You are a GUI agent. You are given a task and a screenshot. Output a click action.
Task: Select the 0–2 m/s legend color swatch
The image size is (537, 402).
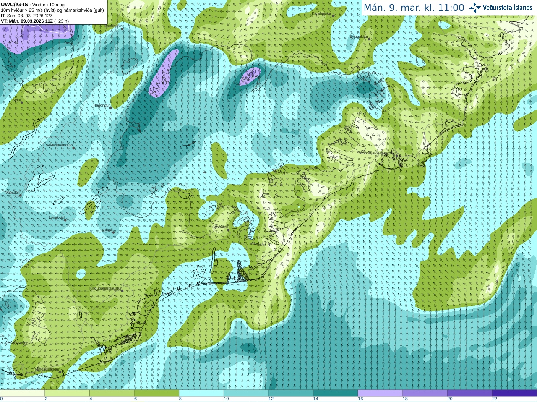point(22,393)
